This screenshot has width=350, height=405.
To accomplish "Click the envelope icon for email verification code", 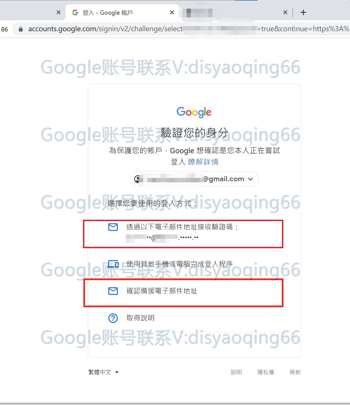I will tap(113, 227).
